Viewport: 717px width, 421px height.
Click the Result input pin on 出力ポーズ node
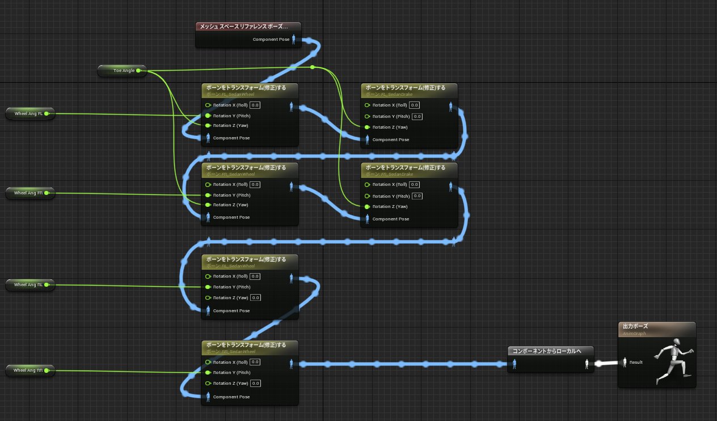click(x=626, y=362)
